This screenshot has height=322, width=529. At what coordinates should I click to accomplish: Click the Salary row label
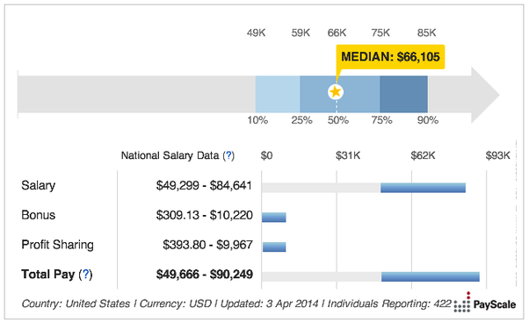coord(38,186)
